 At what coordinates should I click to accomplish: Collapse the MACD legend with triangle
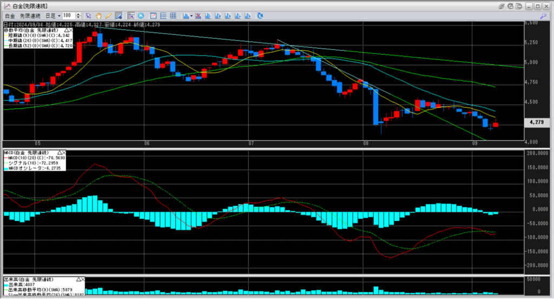(60, 153)
